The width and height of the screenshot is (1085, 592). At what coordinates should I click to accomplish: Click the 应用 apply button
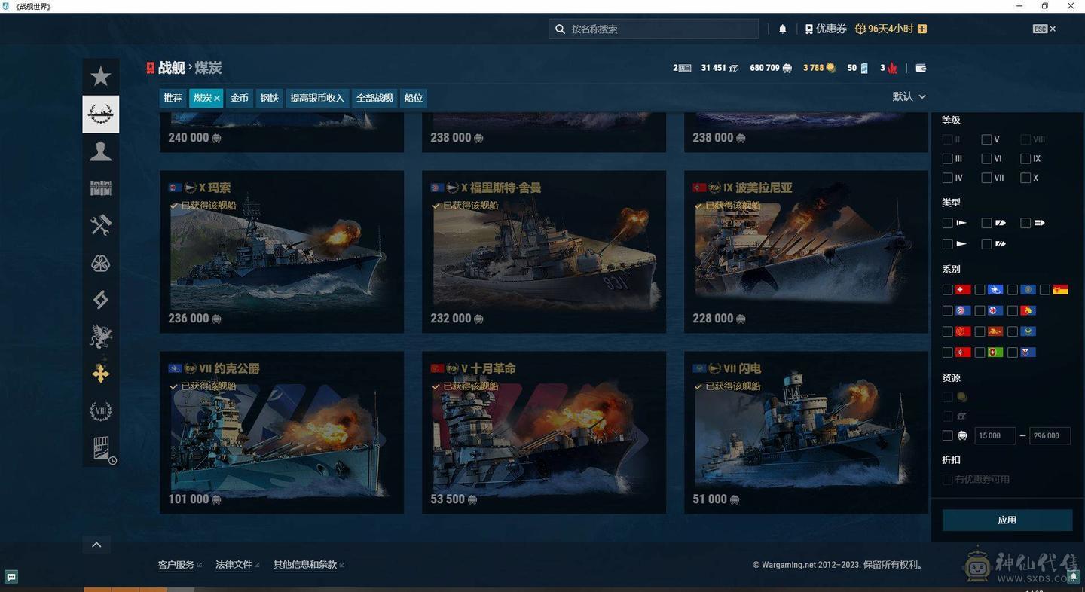point(1007,520)
